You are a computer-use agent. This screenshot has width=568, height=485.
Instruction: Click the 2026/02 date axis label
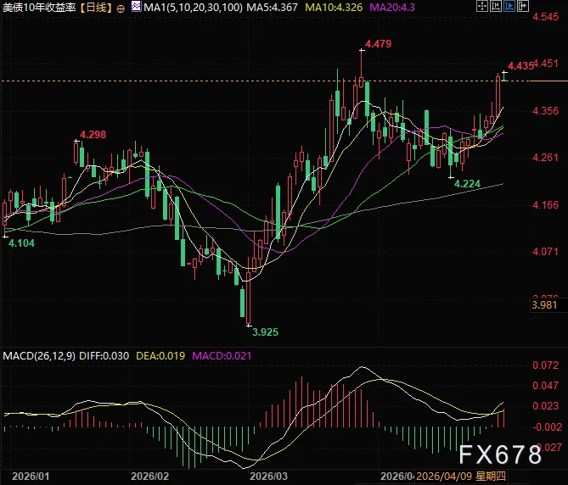point(149,476)
